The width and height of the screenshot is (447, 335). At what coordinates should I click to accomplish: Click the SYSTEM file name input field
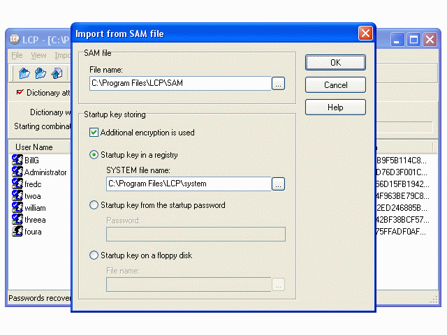coord(189,184)
